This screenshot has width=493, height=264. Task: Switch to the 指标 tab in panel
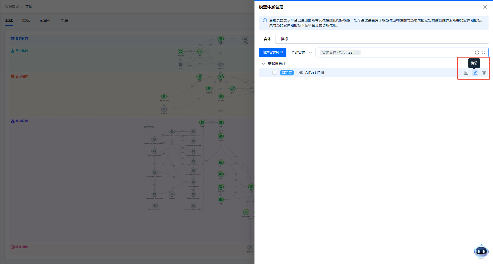(x=284, y=39)
